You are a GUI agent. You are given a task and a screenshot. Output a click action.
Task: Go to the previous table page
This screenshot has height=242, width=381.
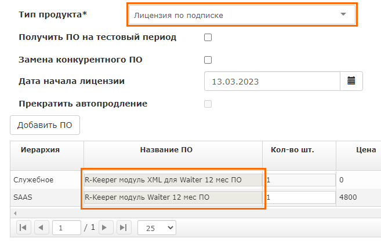(42, 228)
